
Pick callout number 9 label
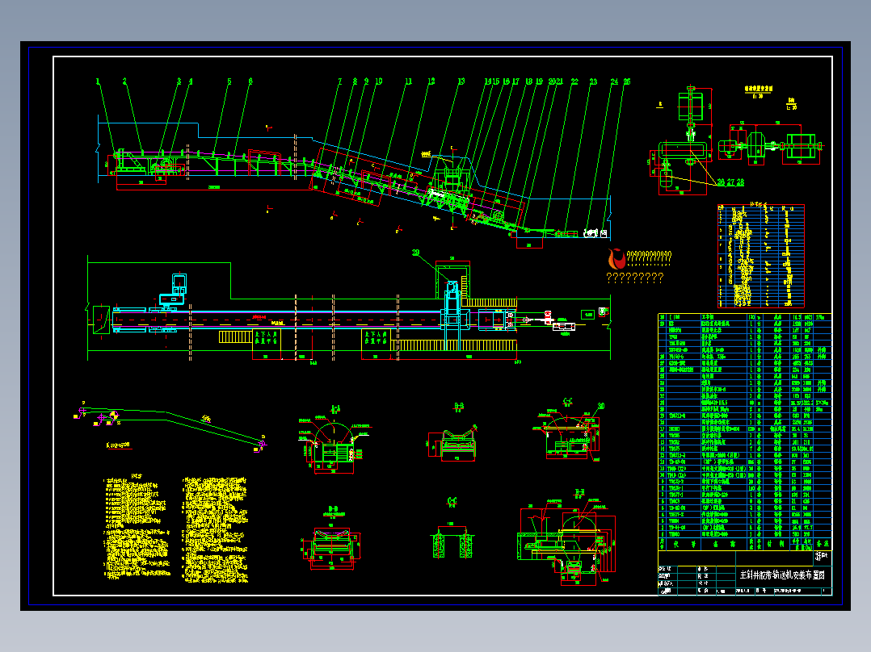tap(366, 81)
